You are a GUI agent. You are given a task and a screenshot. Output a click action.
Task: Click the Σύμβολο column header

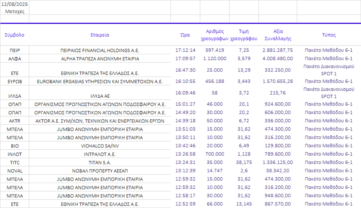tap(14, 35)
